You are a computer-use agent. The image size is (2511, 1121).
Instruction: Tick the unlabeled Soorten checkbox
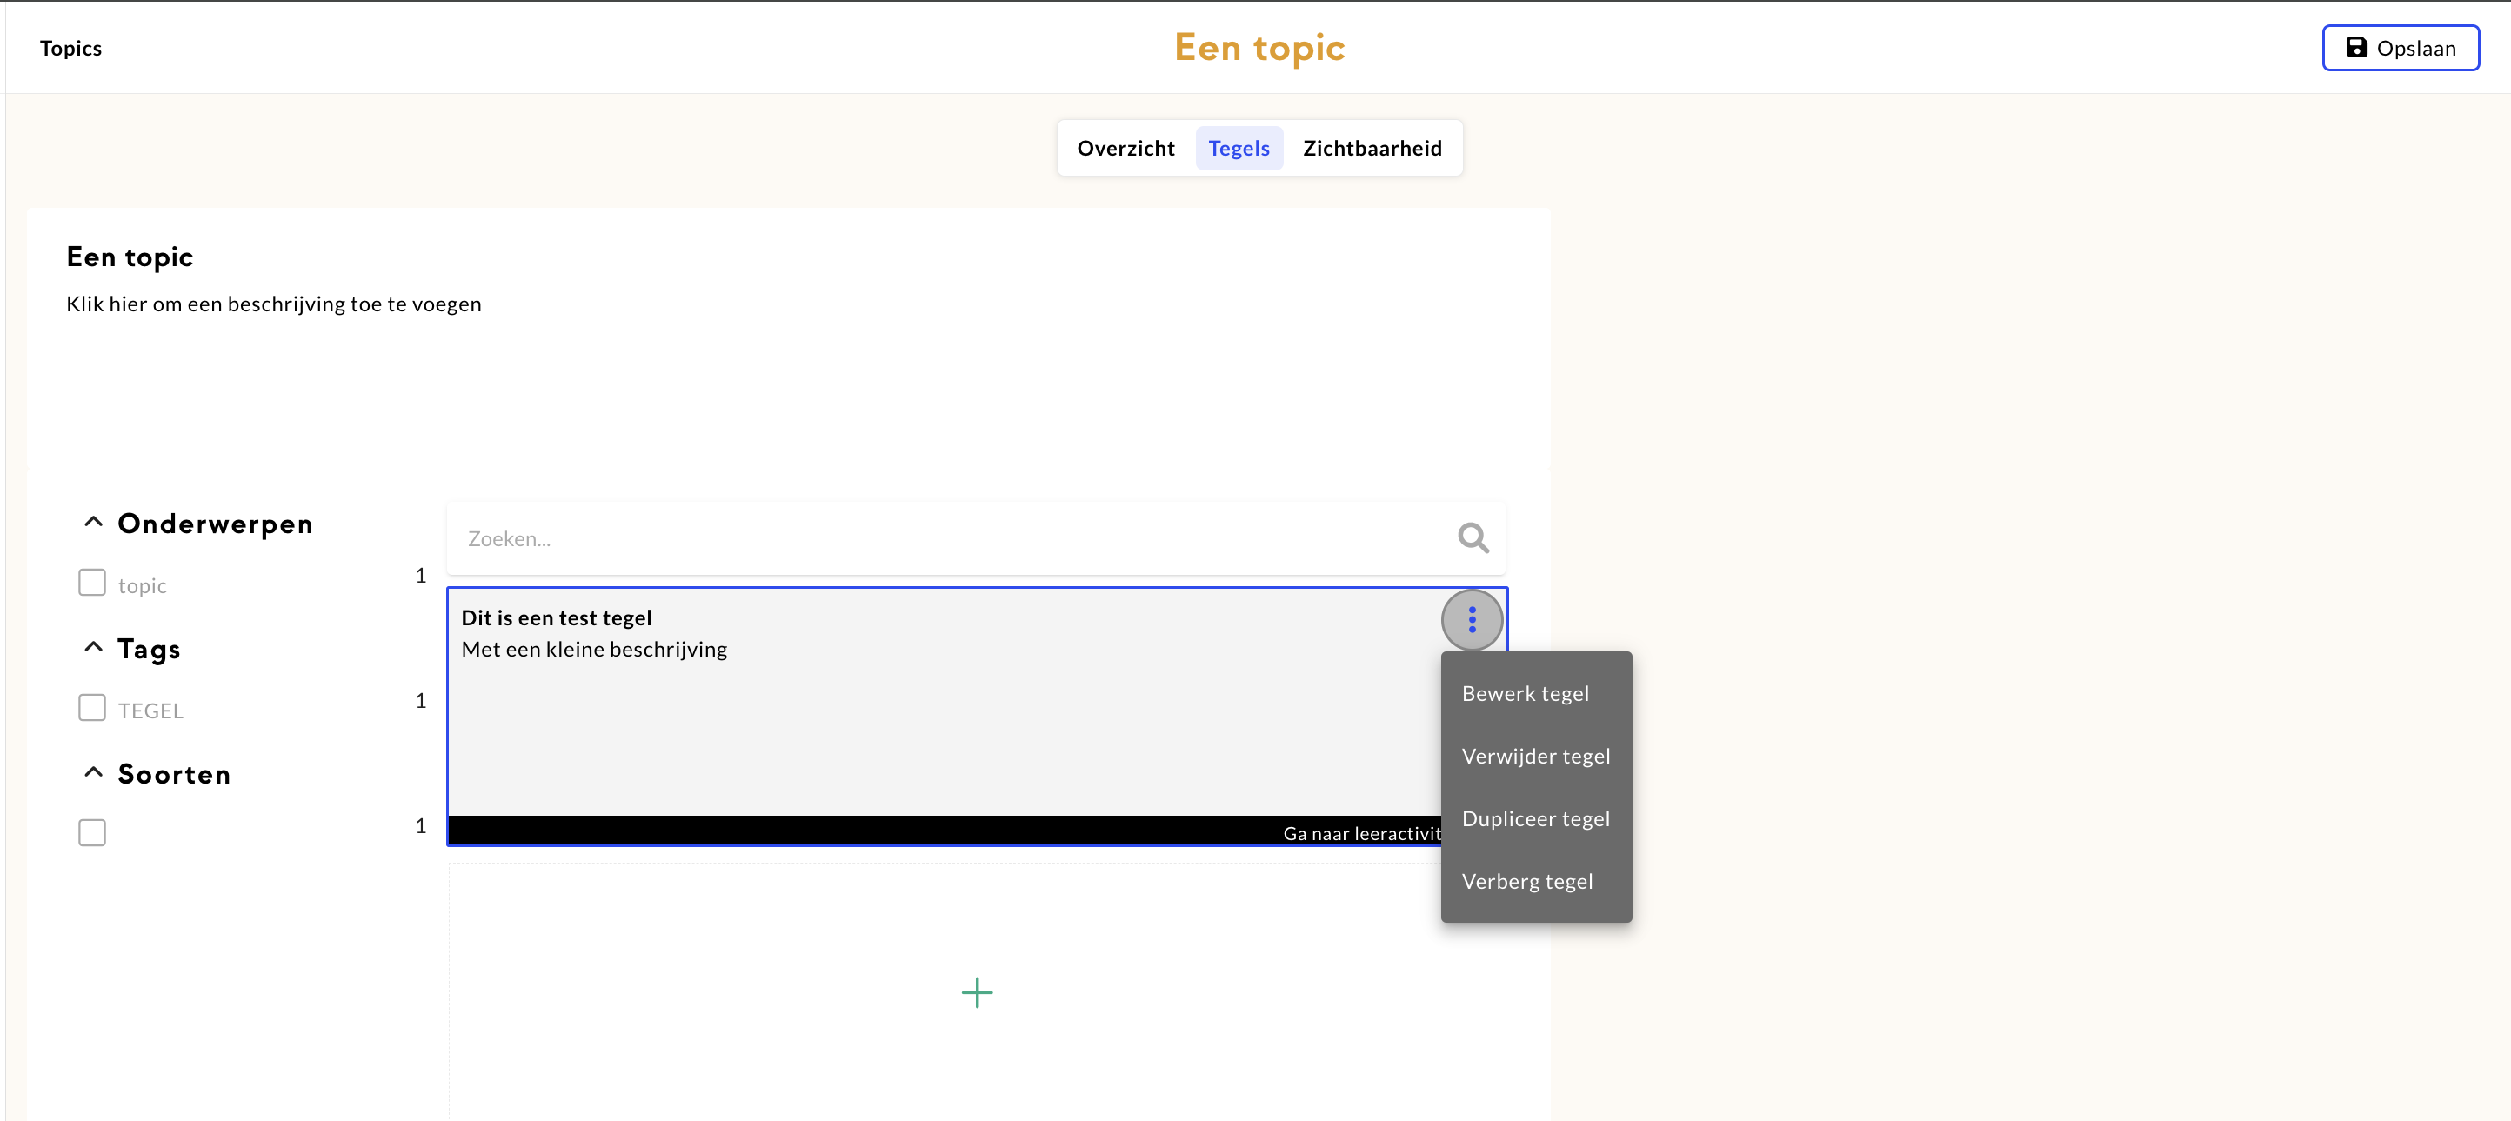tap(91, 832)
